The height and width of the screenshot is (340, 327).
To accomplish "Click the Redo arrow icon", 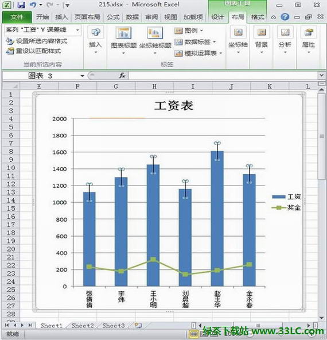I will [x=49, y=5].
